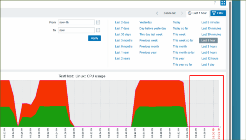This screenshot has height=140, width=246.
Task: Set range to Last 6 hours
Action: coord(209,53)
